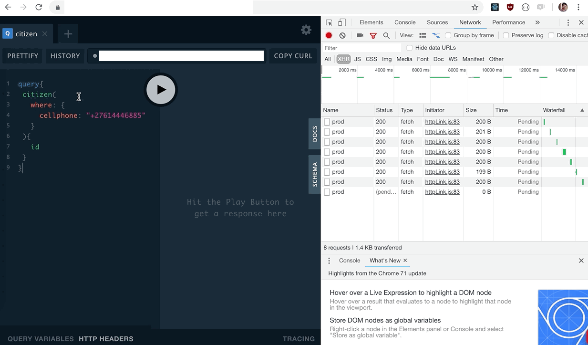Open the DevTools customize menu
Image resolution: width=588 pixels, height=345 pixels.
(x=568, y=22)
